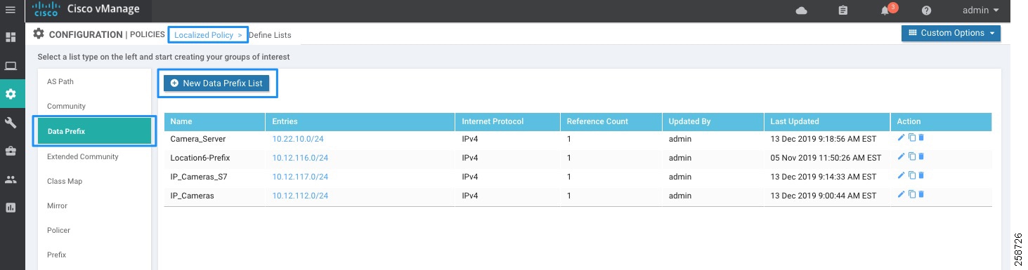Click the 13 Dec 2019 9:14:33 AM timestamp
The height and width of the screenshot is (270, 1028).
click(x=824, y=177)
